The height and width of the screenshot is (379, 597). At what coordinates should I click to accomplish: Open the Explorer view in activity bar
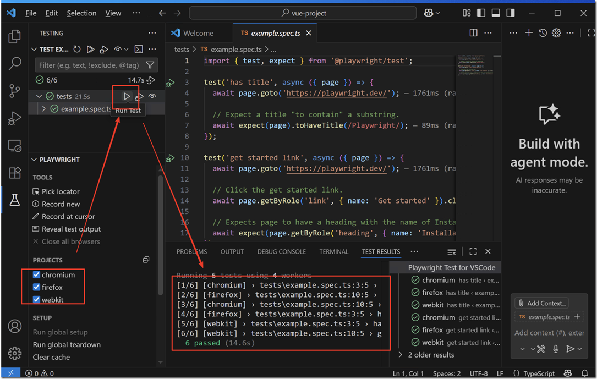15,37
